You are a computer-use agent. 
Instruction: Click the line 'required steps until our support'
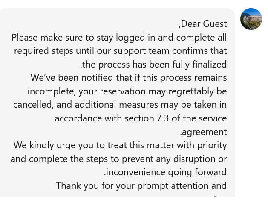tap(121, 51)
